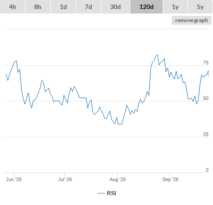Click the active 120d tab
The height and width of the screenshot is (205, 213).
146,7
